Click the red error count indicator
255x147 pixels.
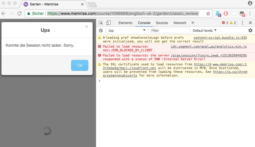tap(225, 23)
